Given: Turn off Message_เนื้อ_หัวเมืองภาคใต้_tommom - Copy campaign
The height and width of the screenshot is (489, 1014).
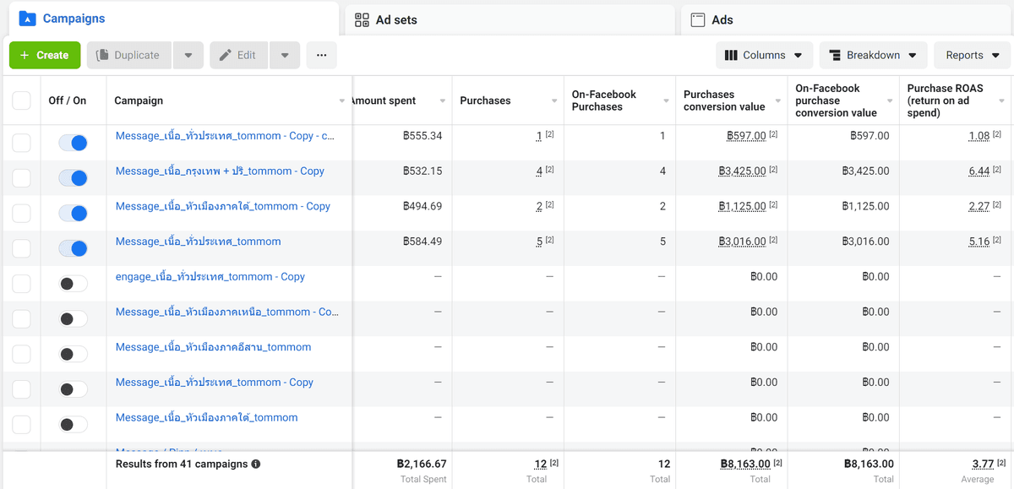Looking at the screenshot, I should click(x=73, y=214).
